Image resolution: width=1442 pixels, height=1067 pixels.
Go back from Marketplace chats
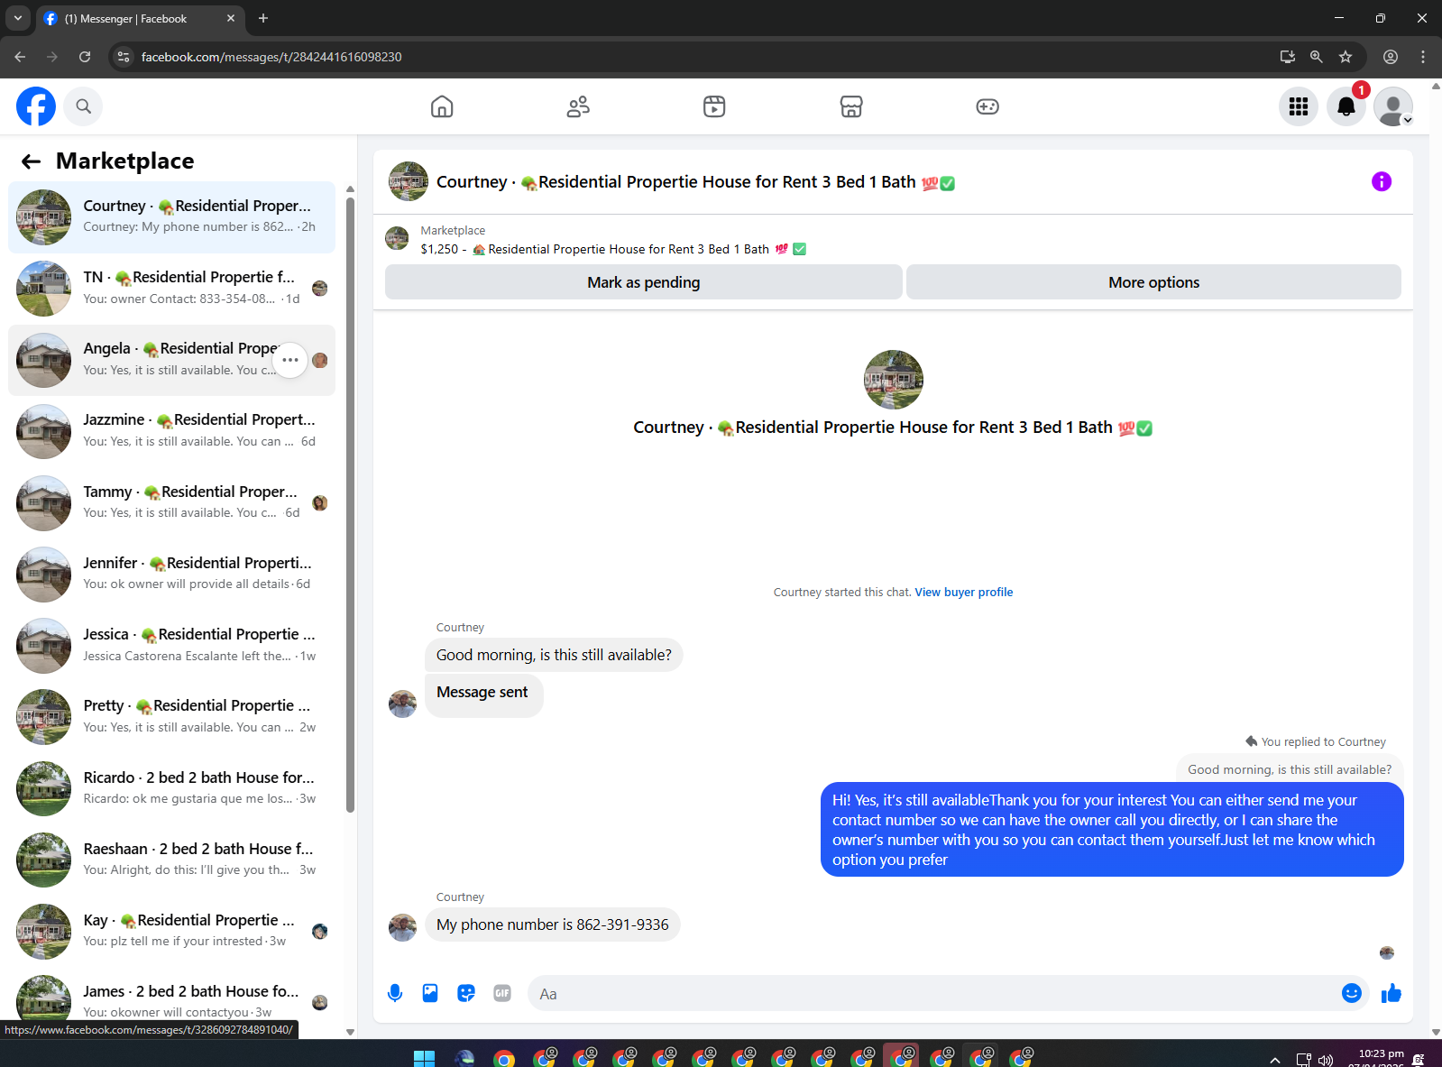[x=32, y=161]
